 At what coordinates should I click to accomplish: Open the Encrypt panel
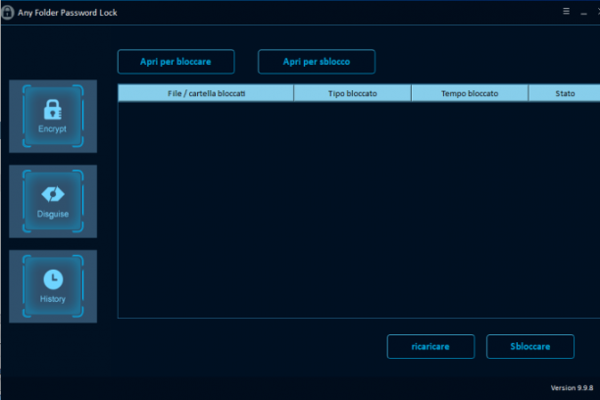pyautogui.click(x=53, y=116)
